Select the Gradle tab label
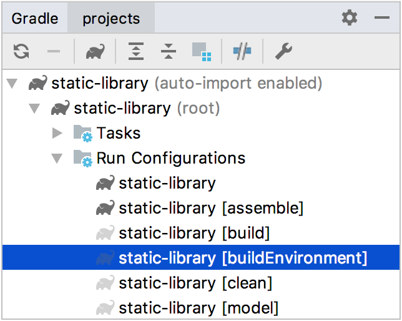This screenshot has height=321, width=402. 34,19
